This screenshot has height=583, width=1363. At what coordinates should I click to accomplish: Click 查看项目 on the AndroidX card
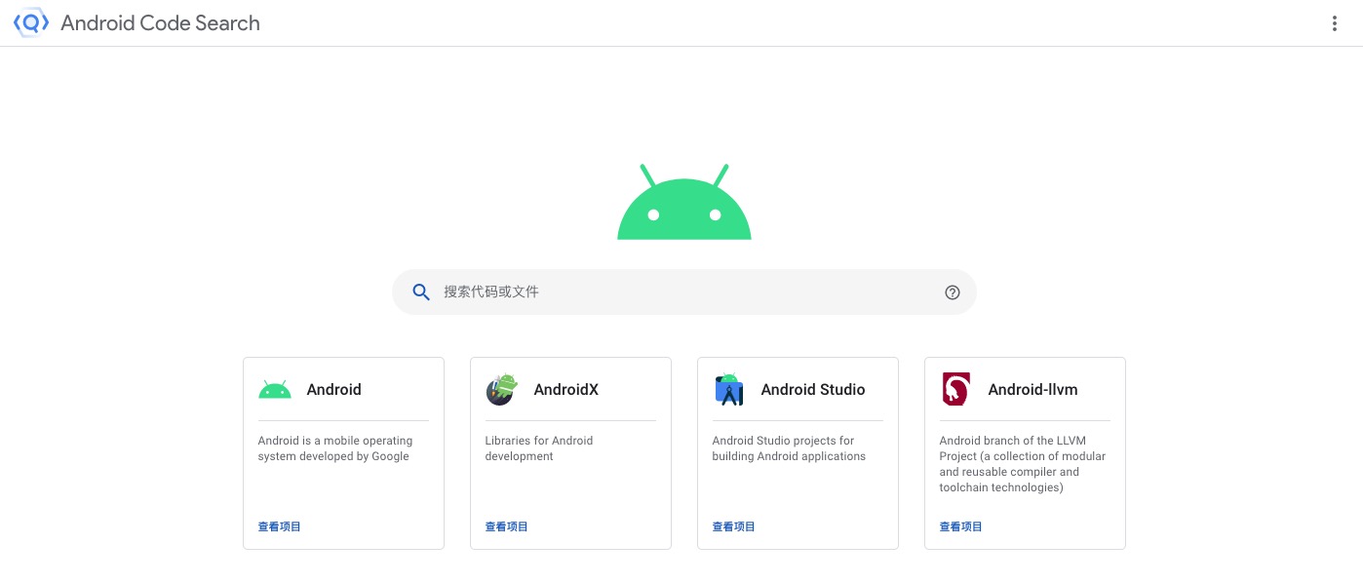507,526
